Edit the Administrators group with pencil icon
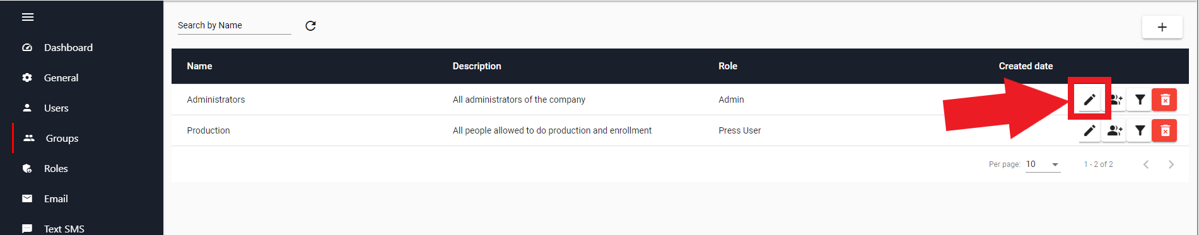 tap(1089, 100)
